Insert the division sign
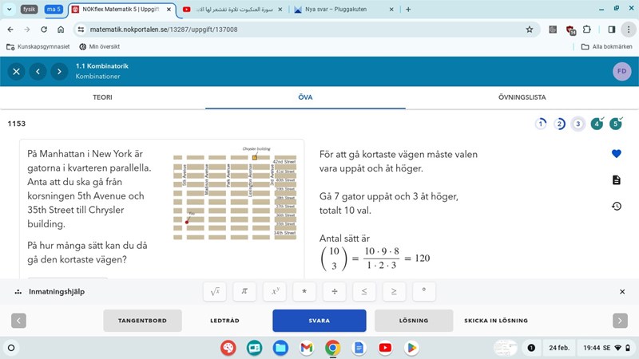 334,292
